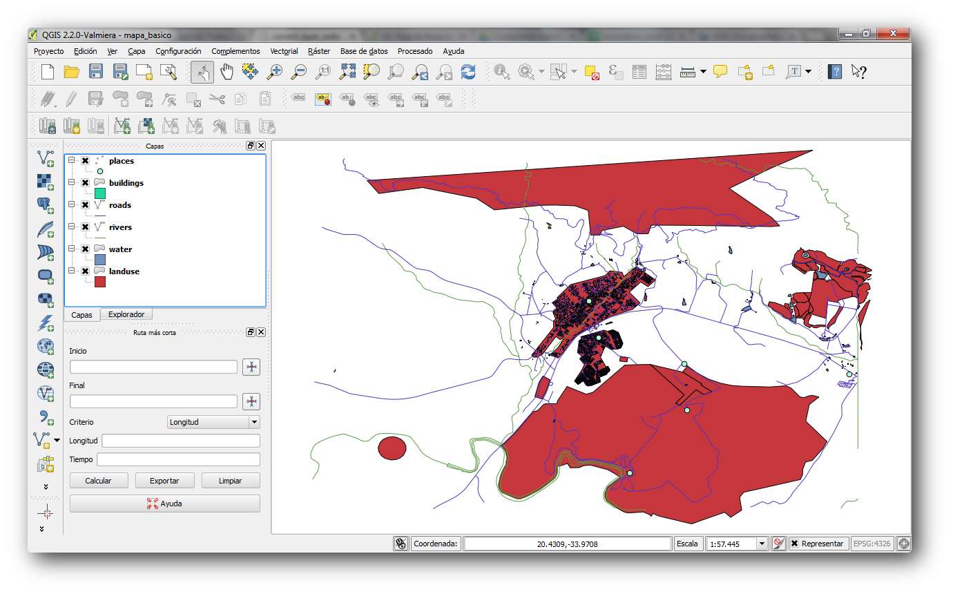Click the highlighted layer labeling options icon
The width and height of the screenshot is (953, 594).
(x=323, y=99)
